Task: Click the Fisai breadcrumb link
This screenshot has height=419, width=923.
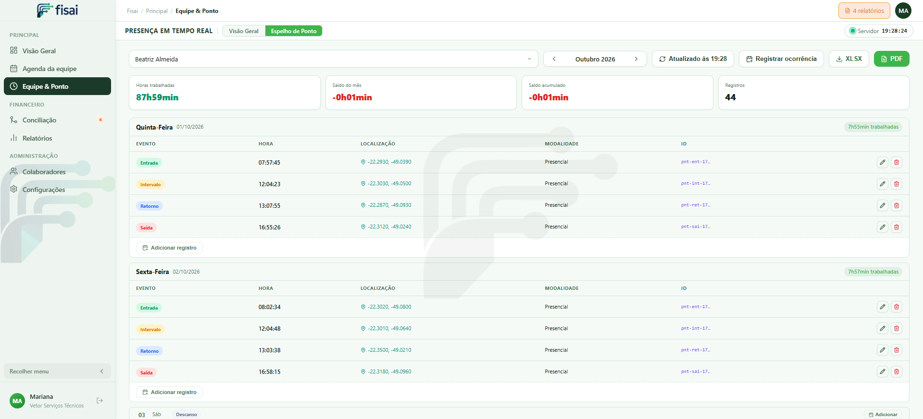Action: (132, 11)
